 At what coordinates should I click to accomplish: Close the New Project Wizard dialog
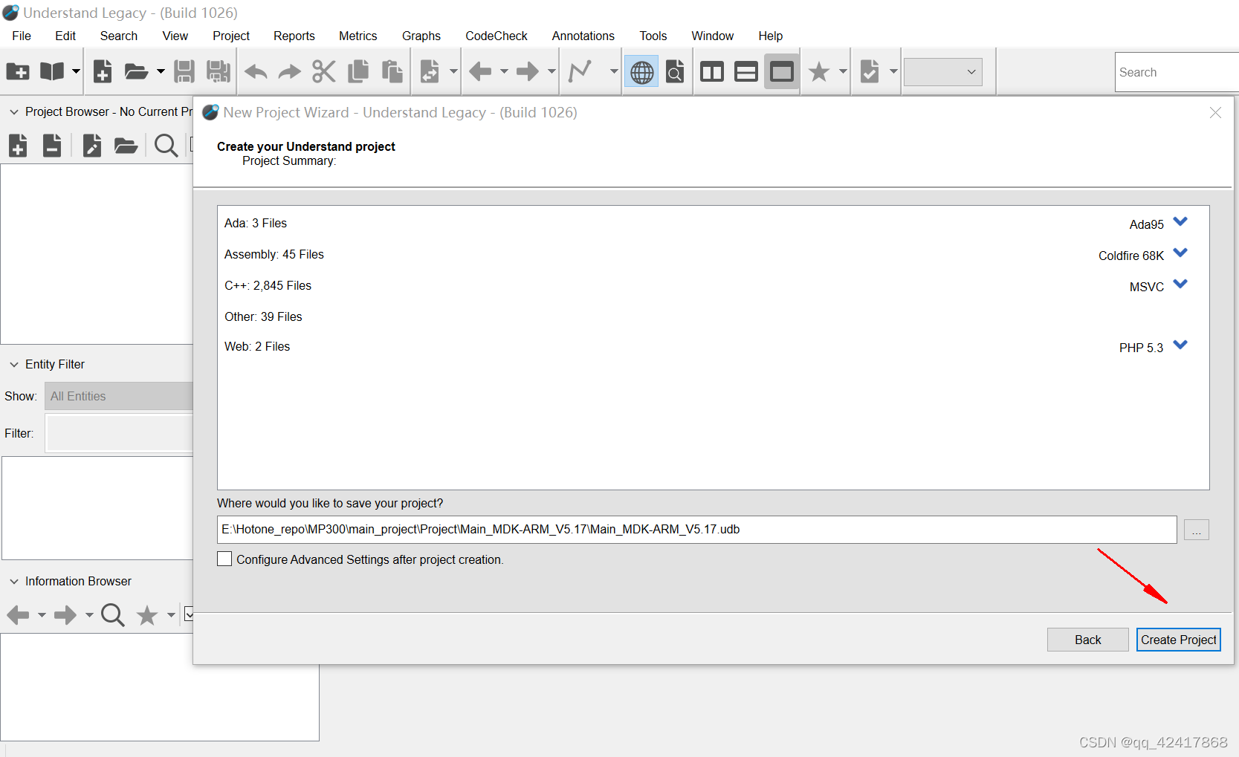point(1215,112)
